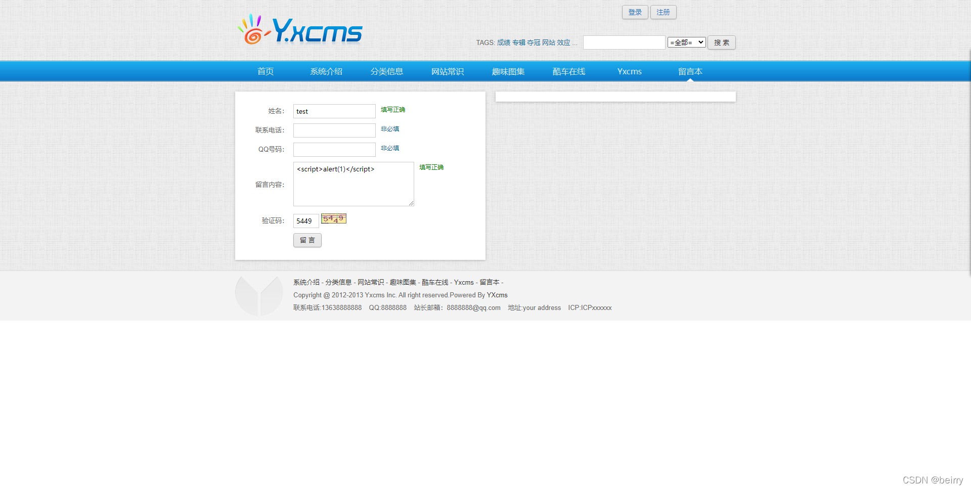This screenshot has height=490, width=971.
Task: Focus the 联系电话 phone input field
Action: [334, 130]
